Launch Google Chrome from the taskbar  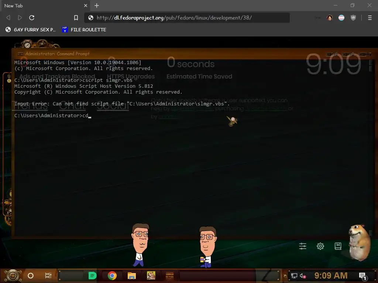[112, 276]
